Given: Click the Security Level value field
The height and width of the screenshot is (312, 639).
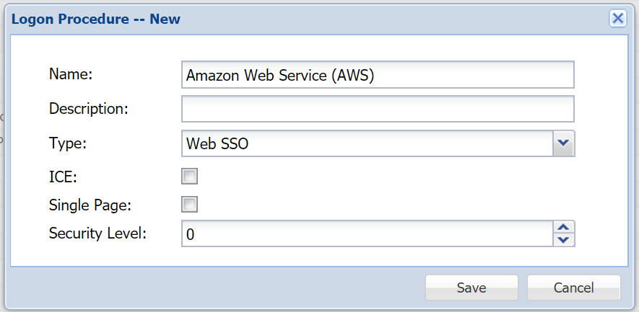Looking at the screenshot, I should tap(367, 233).
